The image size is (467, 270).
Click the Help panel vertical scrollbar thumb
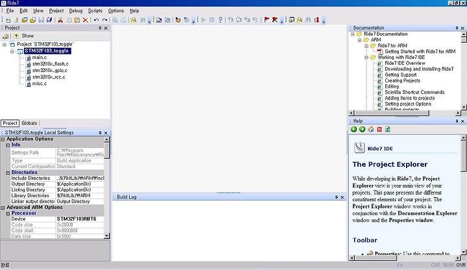click(x=463, y=156)
